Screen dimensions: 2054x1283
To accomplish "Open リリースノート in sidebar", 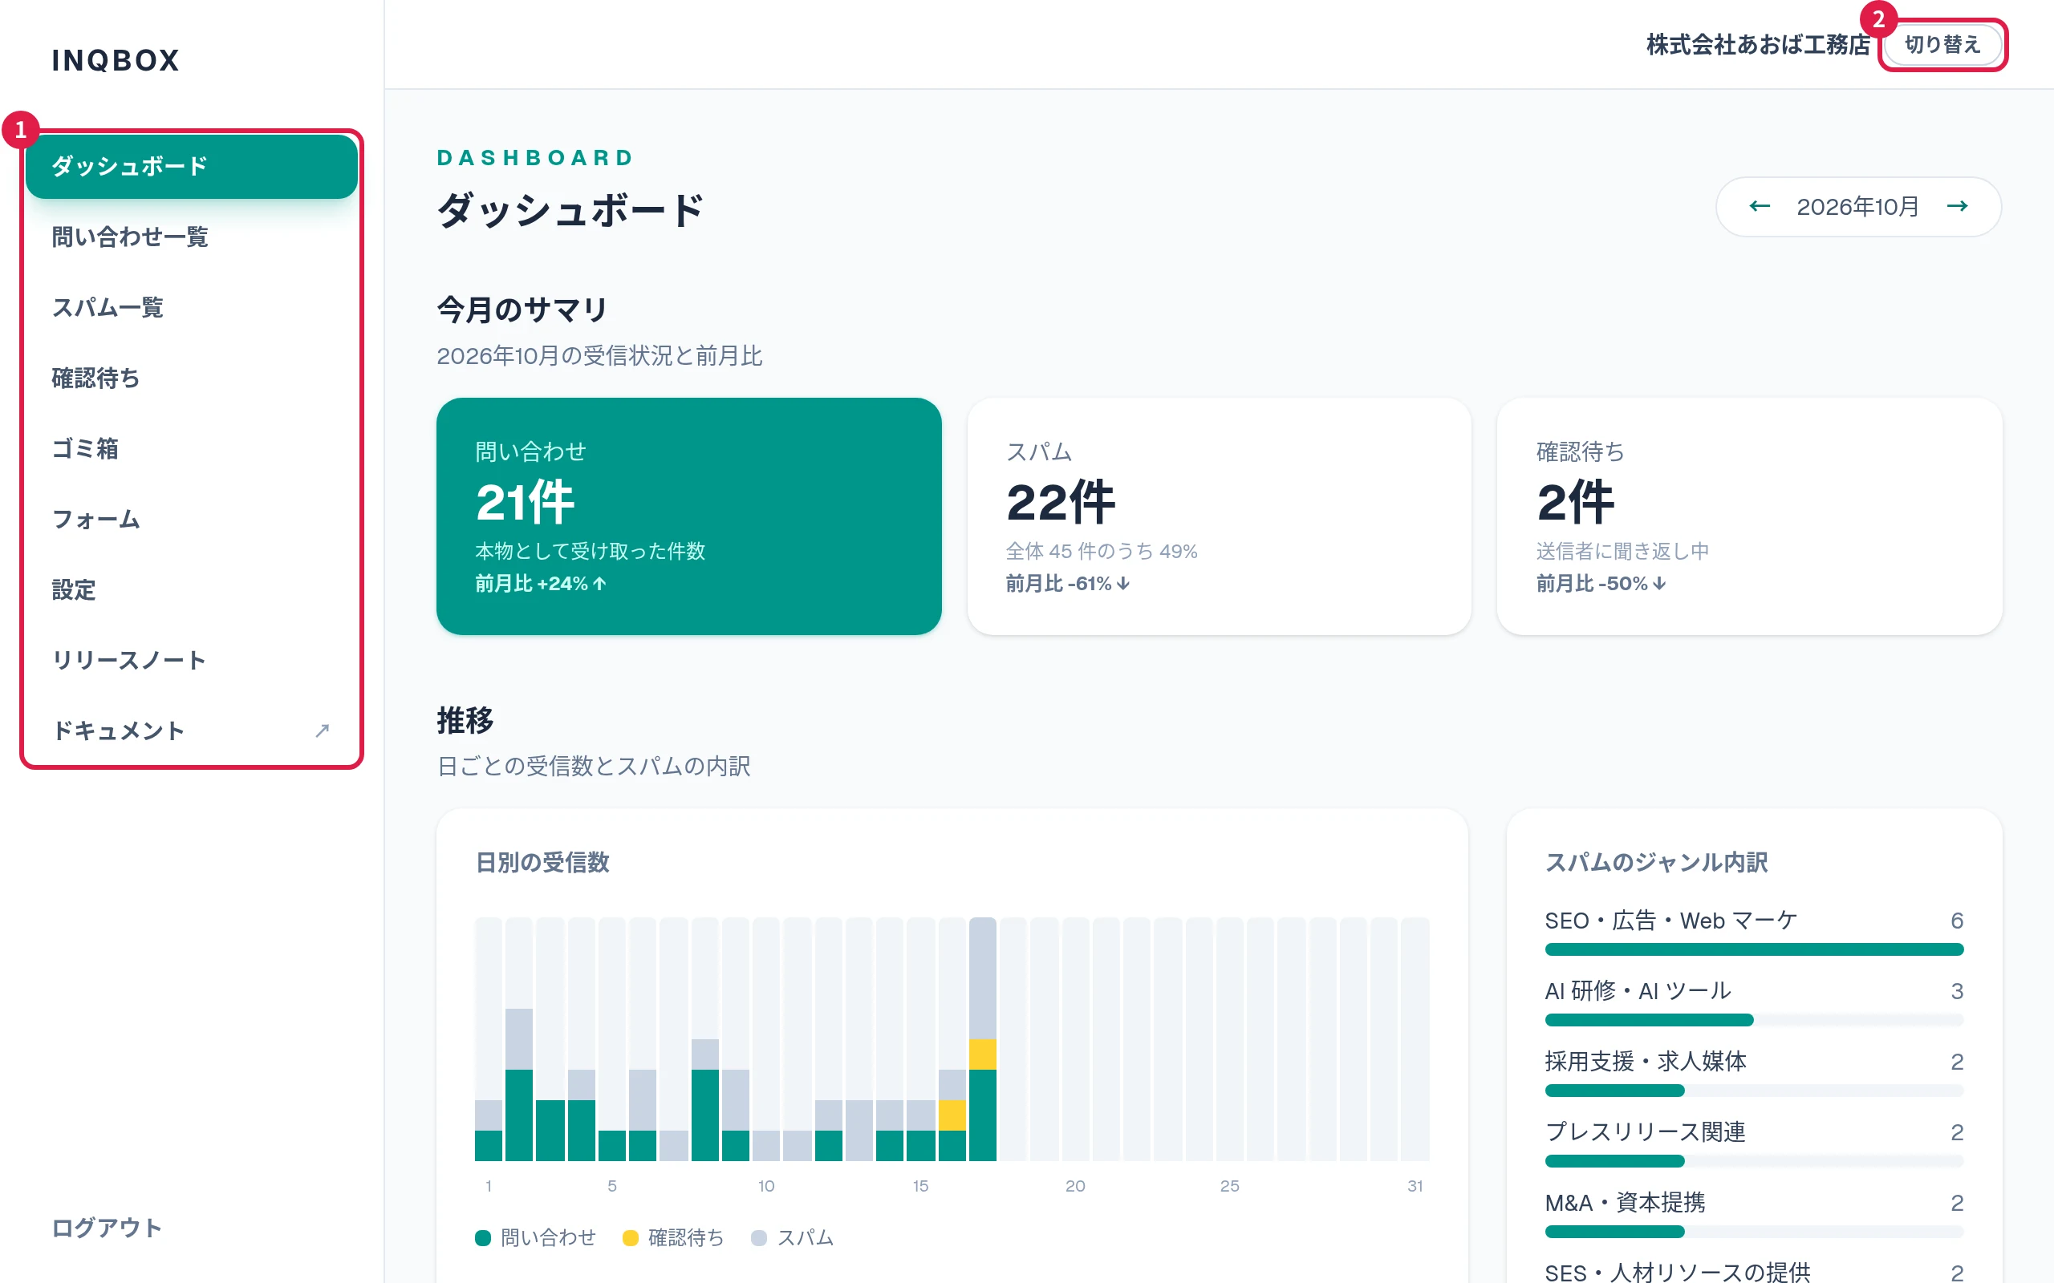I will click(x=191, y=660).
